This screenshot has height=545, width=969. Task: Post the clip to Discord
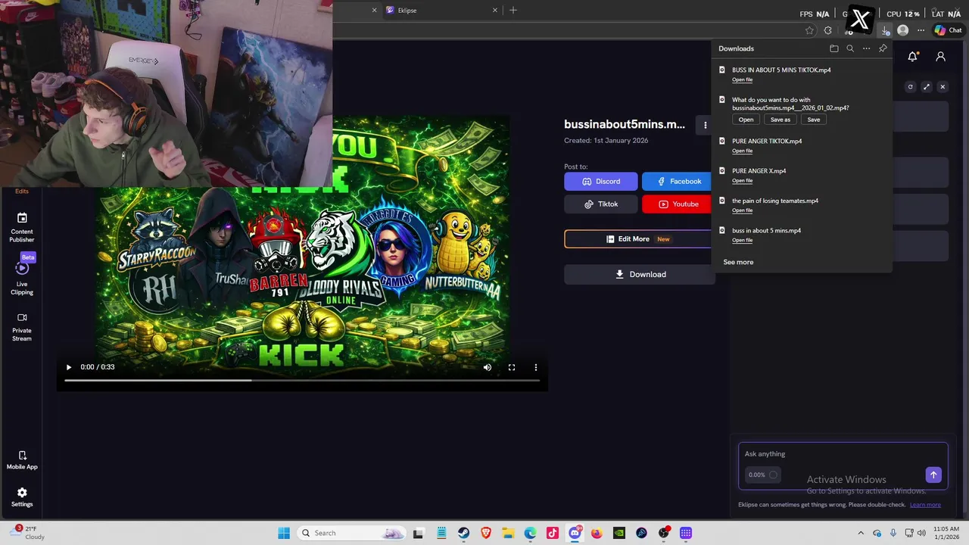601,182
